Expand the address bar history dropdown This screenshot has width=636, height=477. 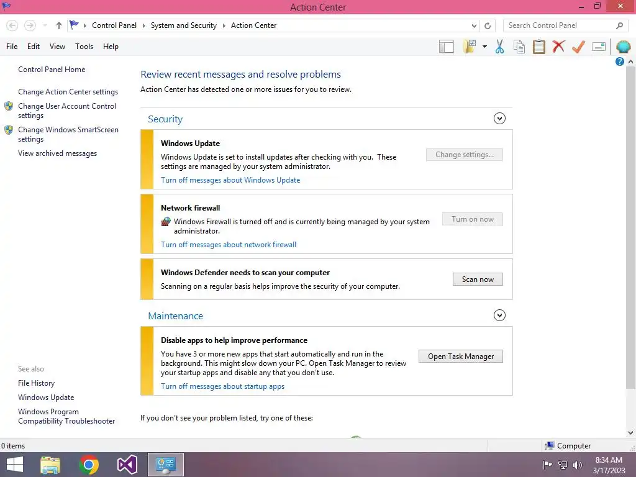pyautogui.click(x=474, y=25)
